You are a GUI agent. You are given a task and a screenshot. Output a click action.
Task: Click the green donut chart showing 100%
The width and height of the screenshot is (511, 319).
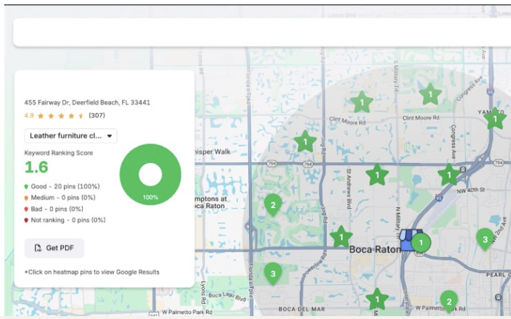pyautogui.click(x=150, y=175)
